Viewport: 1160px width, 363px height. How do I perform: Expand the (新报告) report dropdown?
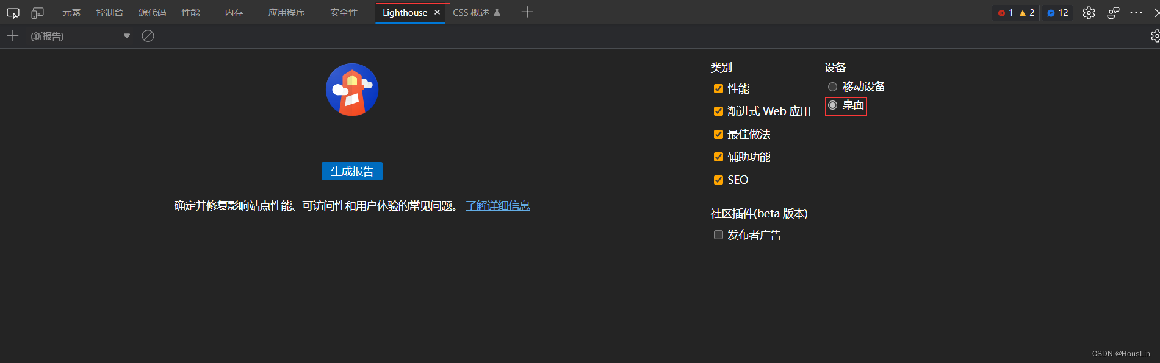[127, 36]
